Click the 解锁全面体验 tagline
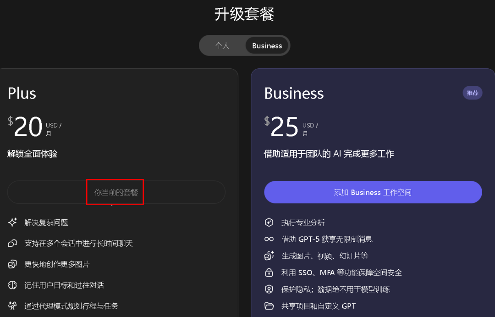The image size is (495, 317). [x=32, y=154]
